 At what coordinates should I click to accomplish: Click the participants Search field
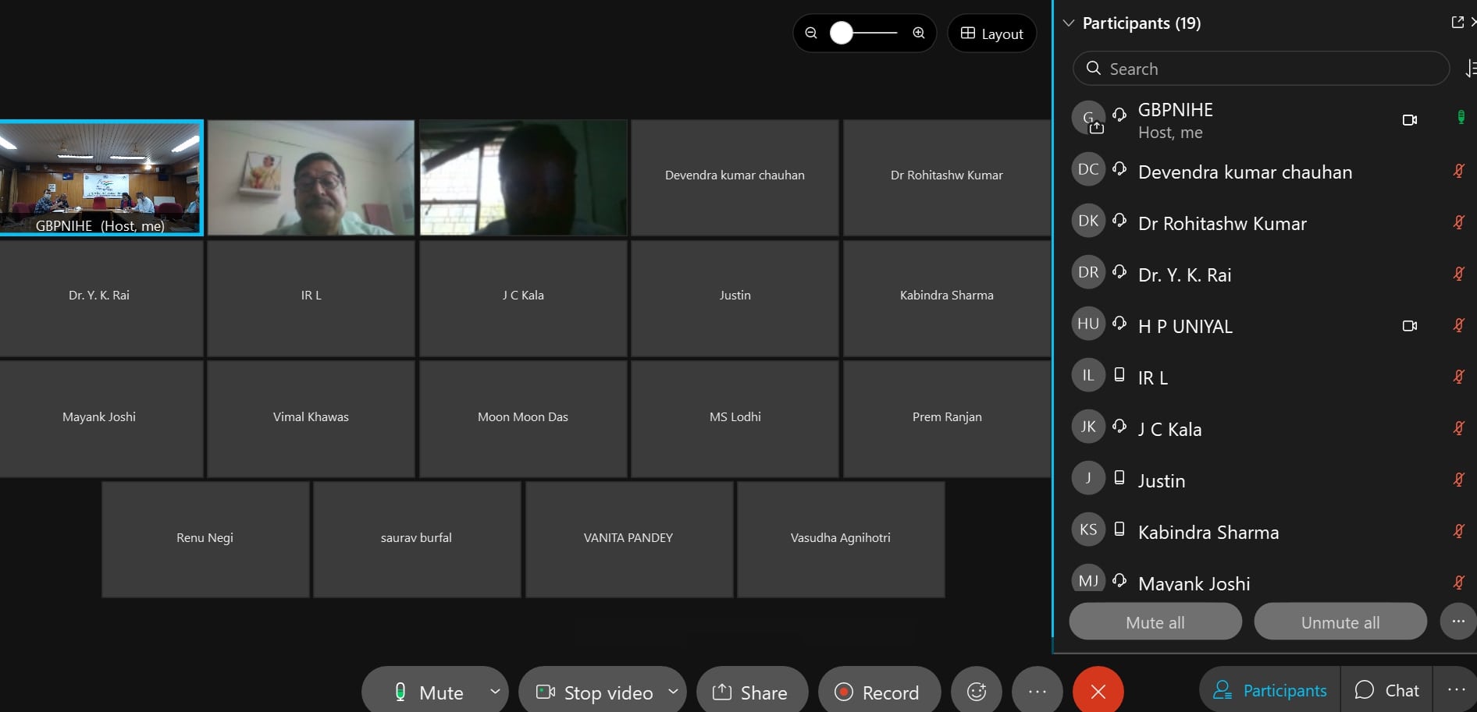(1261, 69)
